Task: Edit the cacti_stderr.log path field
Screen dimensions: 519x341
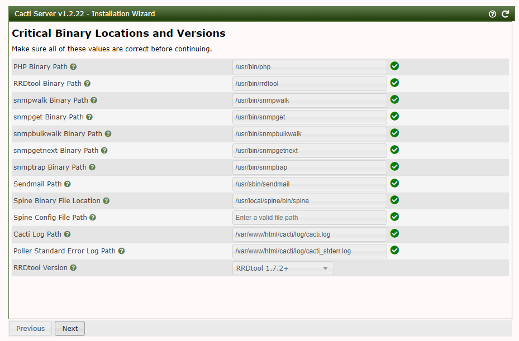Action: [310, 251]
